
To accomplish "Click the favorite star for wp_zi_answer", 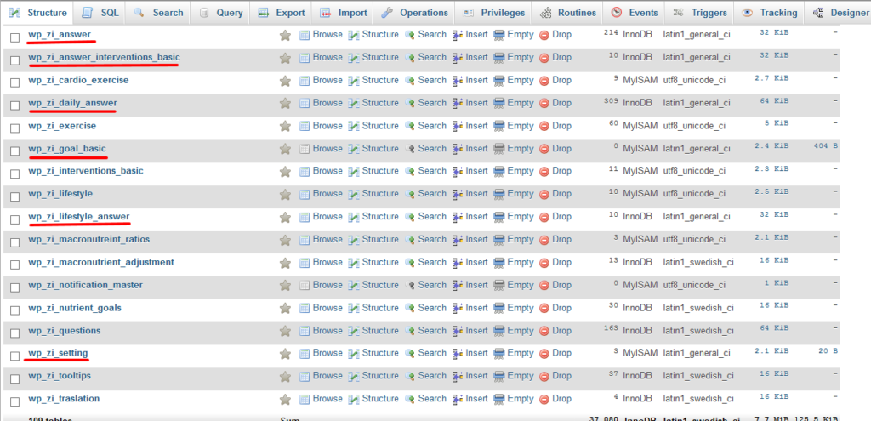I will (x=285, y=35).
